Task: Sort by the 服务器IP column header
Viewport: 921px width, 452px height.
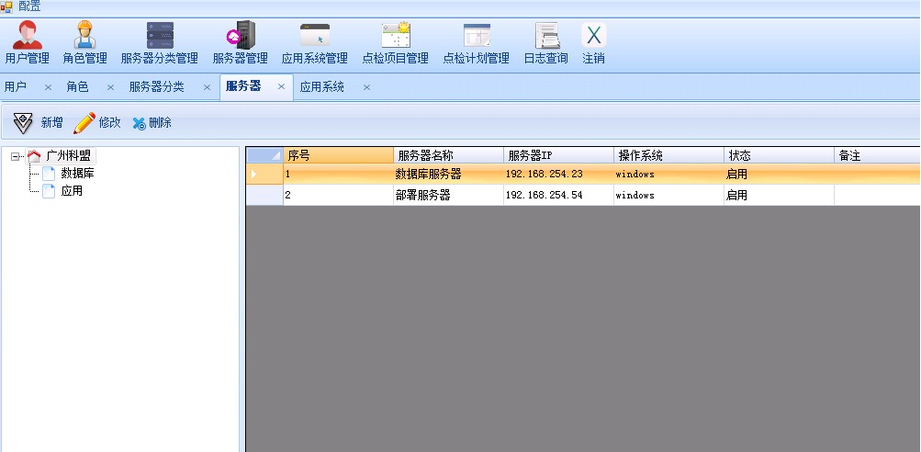Action: (558, 155)
